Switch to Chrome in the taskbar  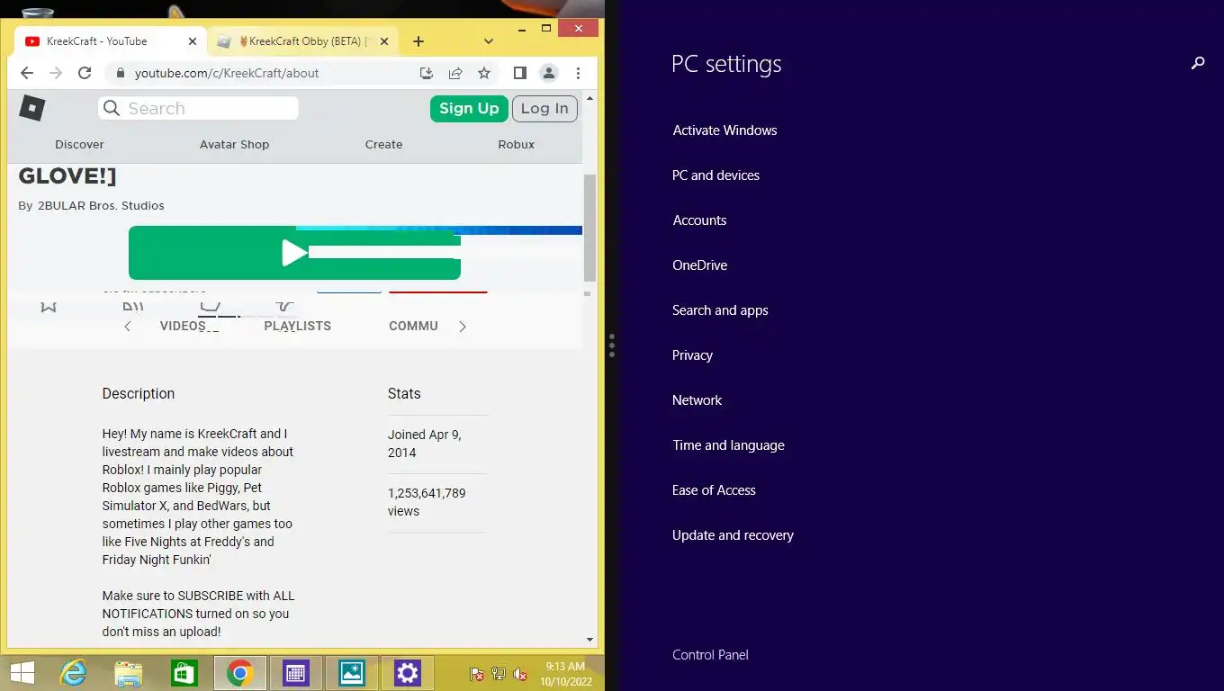pos(239,673)
